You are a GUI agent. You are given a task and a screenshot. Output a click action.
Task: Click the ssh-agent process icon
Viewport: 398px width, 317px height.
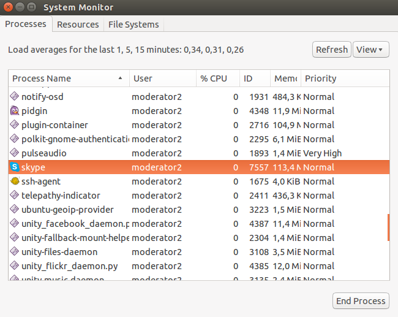[15, 181]
